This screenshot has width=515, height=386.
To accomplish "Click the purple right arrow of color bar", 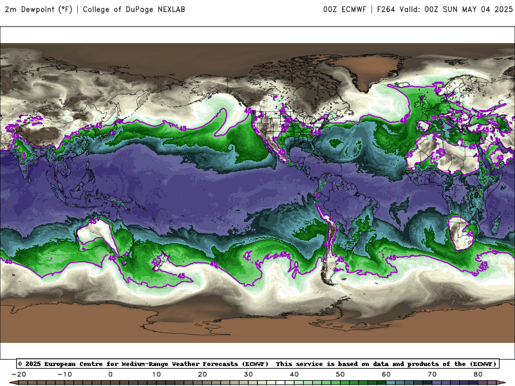I will (x=501, y=383).
